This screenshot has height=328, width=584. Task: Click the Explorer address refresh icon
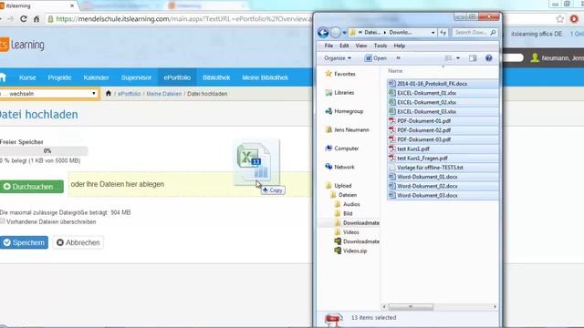(443, 33)
